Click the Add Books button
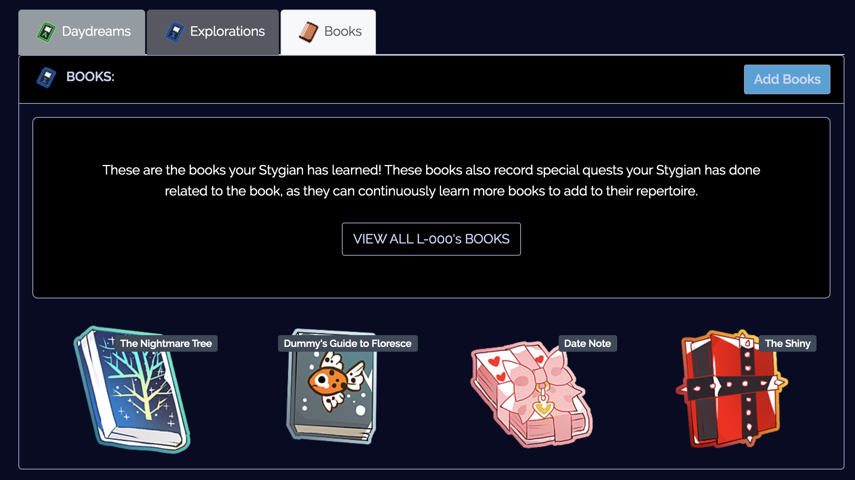 tap(787, 79)
